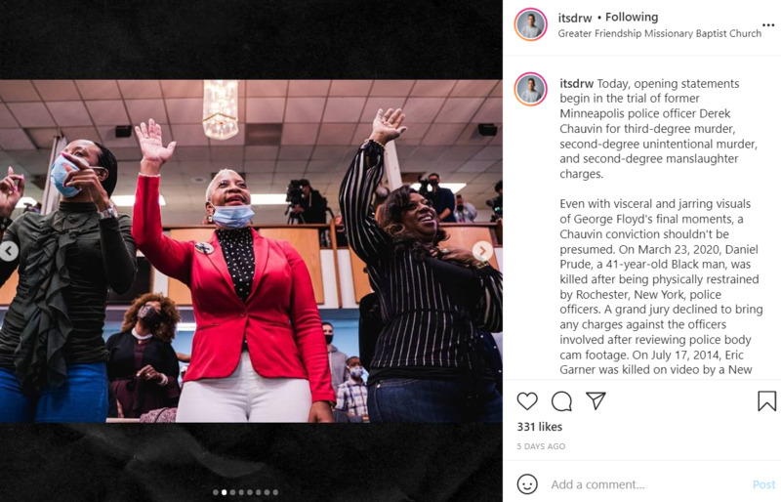Open itsdrw profile picture in header
This screenshot has width=781, height=502.
(x=530, y=24)
